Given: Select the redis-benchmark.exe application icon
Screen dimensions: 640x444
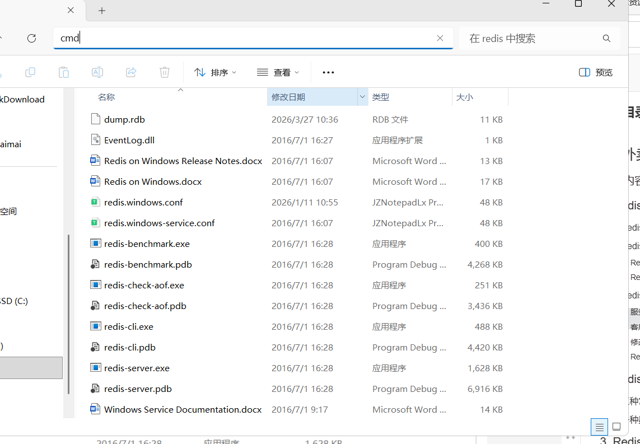Looking at the screenshot, I should click(96, 243).
